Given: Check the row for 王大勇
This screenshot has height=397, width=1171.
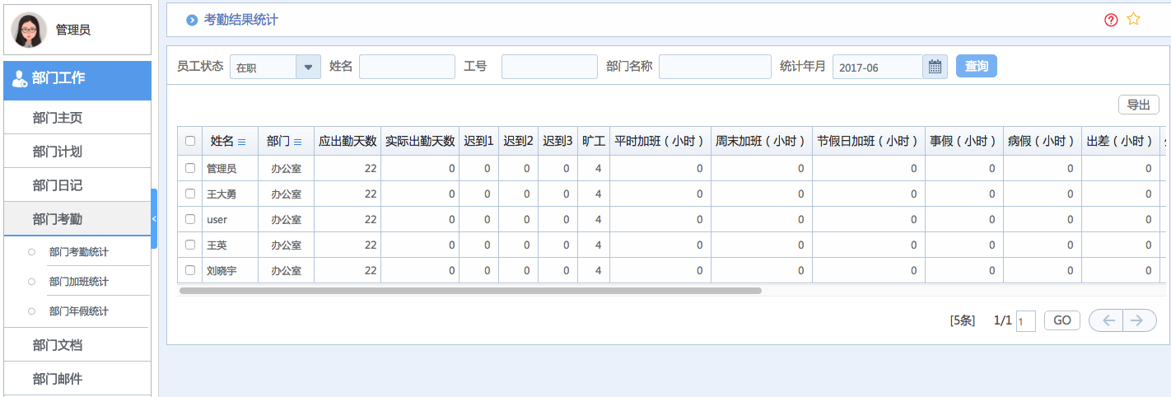Looking at the screenshot, I should tap(190, 194).
